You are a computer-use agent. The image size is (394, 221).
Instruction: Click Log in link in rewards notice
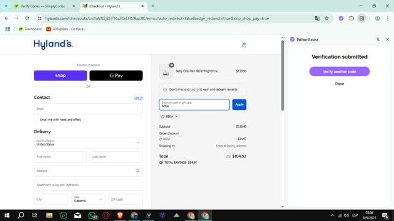click(x=195, y=90)
